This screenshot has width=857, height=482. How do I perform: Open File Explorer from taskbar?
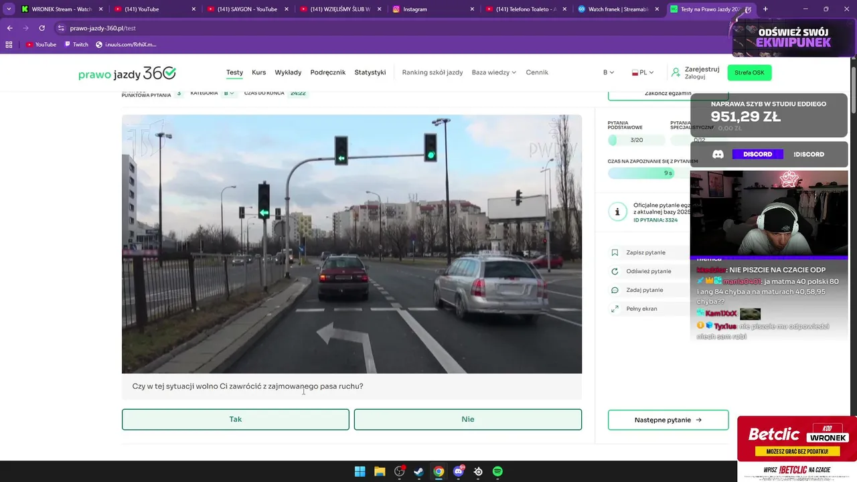click(380, 471)
